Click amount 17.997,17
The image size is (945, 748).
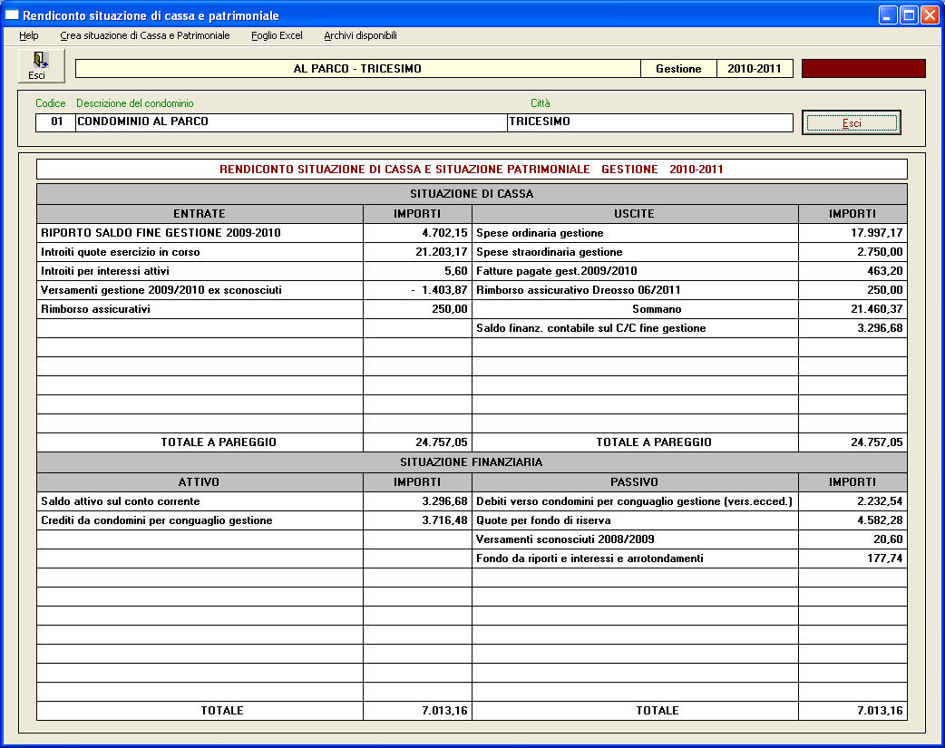(852, 233)
